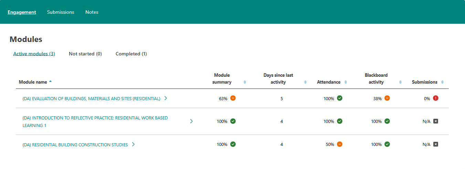Viewport: 465px width, 169px height.
Task: Click Days since last activity header text
Action: pyautogui.click(x=278, y=78)
